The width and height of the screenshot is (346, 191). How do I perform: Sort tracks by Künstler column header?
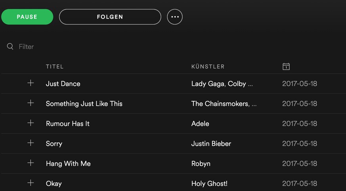(x=208, y=67)
